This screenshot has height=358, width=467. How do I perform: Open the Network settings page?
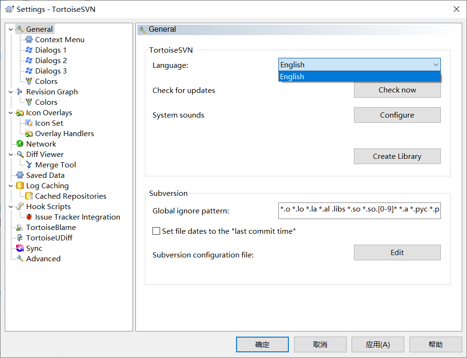(x=41, y=144)
